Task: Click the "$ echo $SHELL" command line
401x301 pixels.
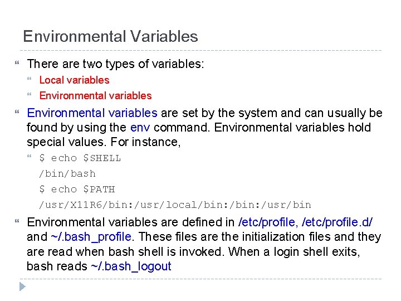Action: point(80,158)
